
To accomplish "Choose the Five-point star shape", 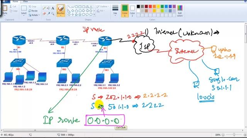I will coord(76,15).
